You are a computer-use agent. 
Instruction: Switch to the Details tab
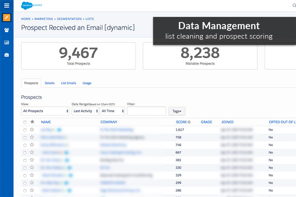pos(50,83)
